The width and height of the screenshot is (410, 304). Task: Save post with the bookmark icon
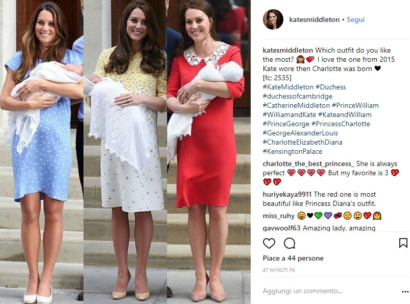[x=403, y=243]
